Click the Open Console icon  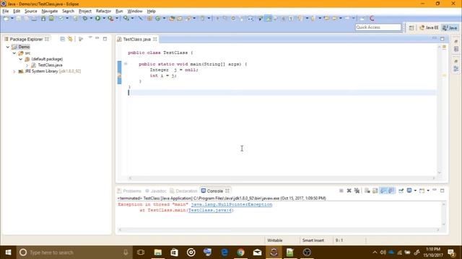[x=422, y=191]
